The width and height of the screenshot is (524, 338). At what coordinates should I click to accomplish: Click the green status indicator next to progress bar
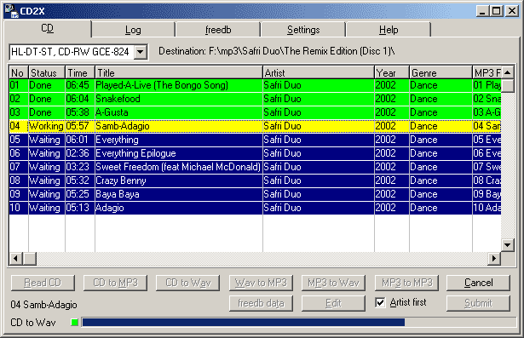point(74,323)
